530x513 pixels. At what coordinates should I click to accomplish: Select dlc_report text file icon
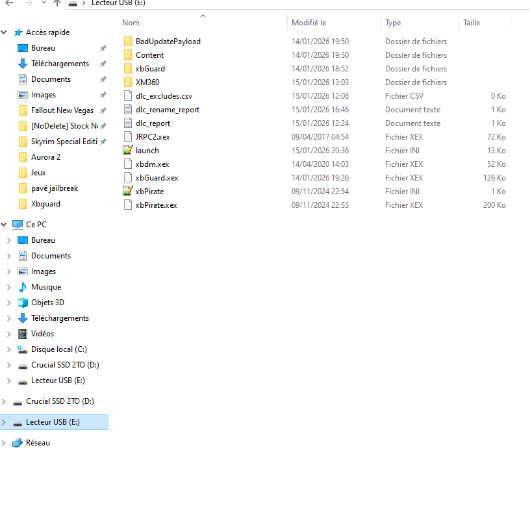(x=128, y=123)
